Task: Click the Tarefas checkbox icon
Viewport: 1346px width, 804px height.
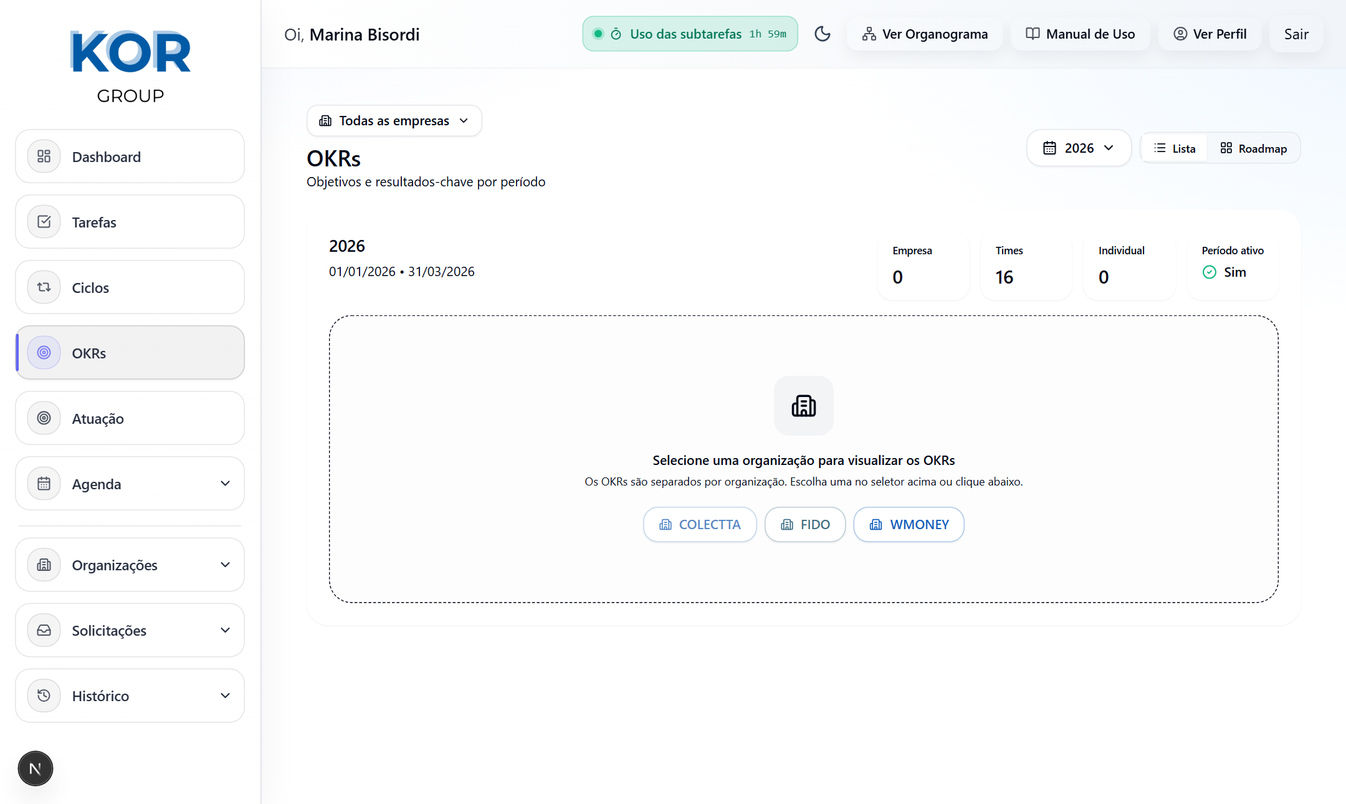Action: click(x=44, y=222)
